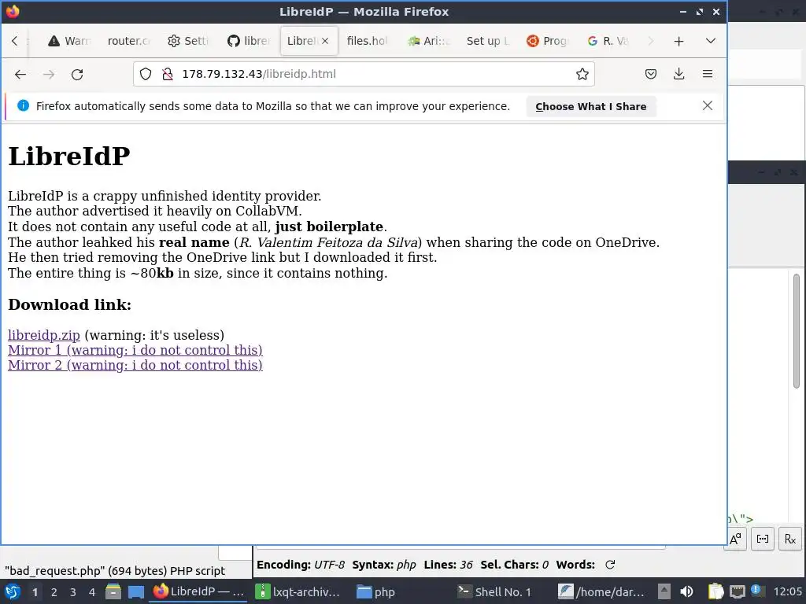
Task: Switch to virtual desktop 3
Action: [73, 592]
